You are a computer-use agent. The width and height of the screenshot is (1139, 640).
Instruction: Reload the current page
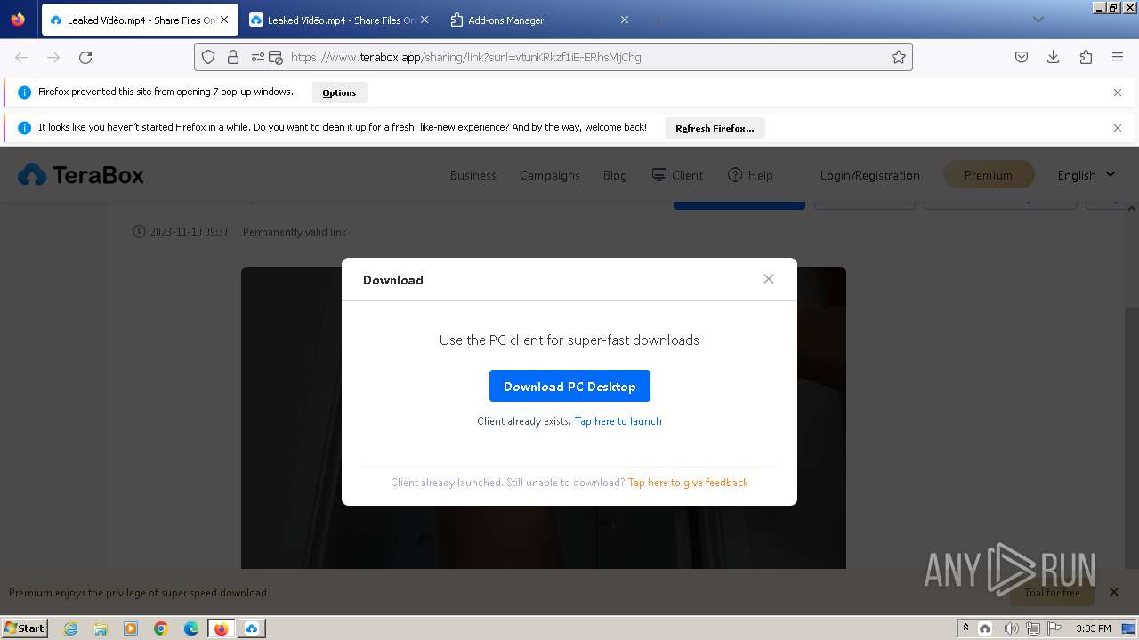(85, 57)
